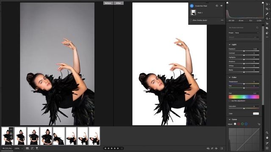271x152 pixels.
Task: Open the 100% zoom level control
Action: (x=17, y=148)
